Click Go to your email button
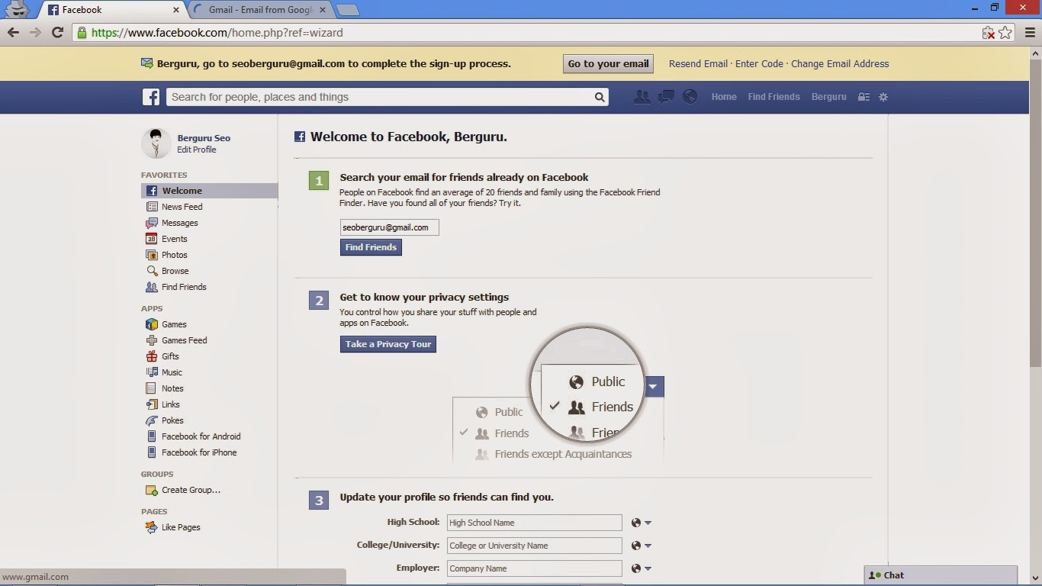This screenshot has width=1042, height=586. (608, 64)
